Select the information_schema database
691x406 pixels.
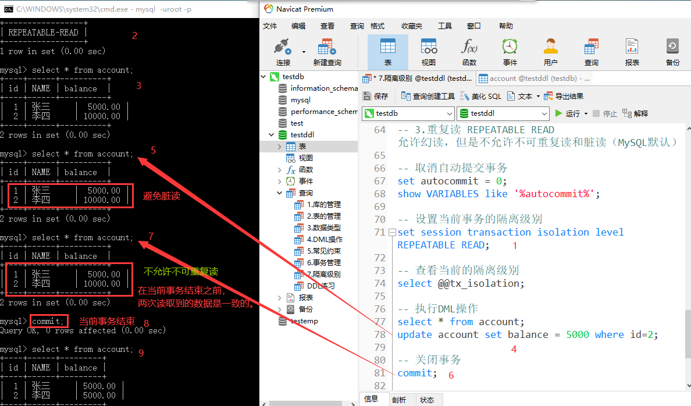tap(318, 88)
